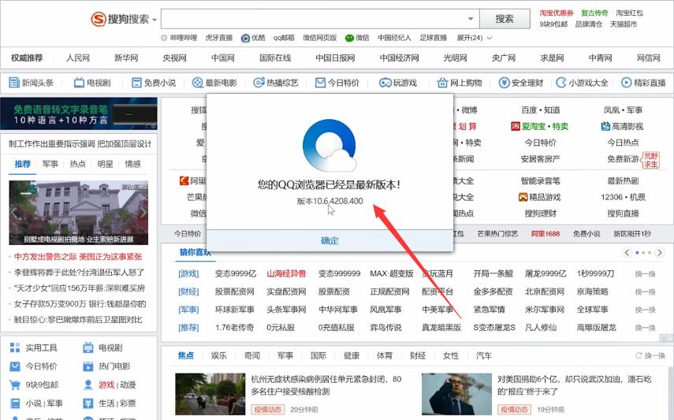Click the villa news photo thumbnail
674x420 pixels.
click(x=79, y=213)
